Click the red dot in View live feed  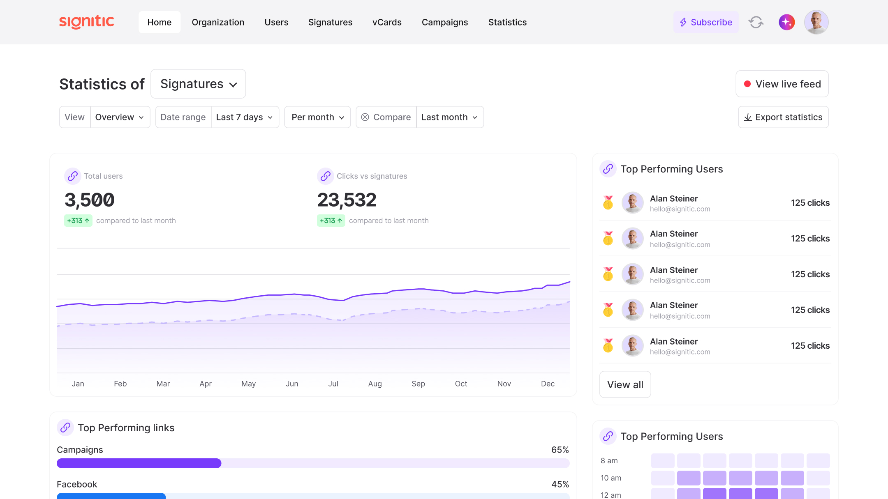(747, 84)
